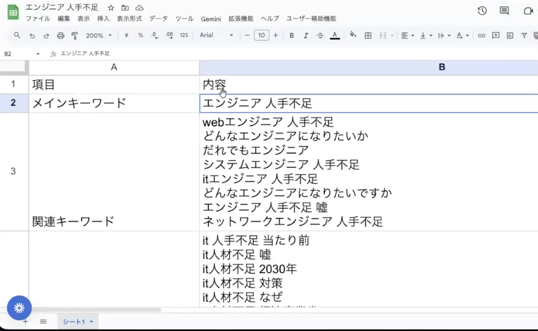Viewport: 538px width, 331px height.
Task: Open the ファイル menu
Action: [x=38, y=19]
